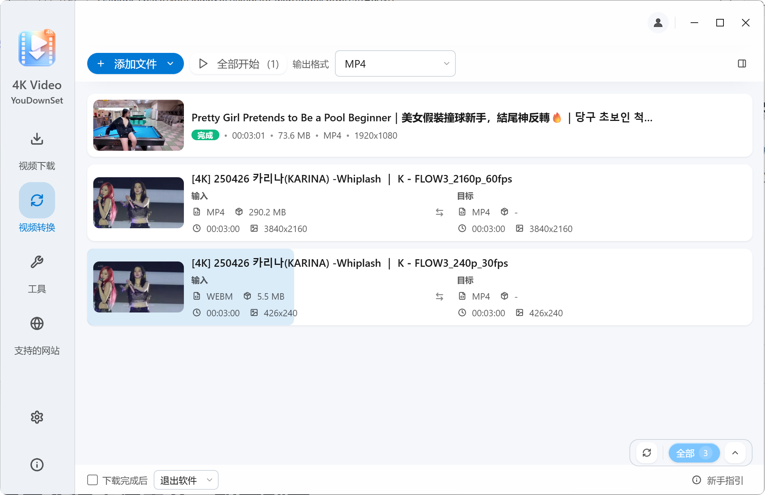
Task: Open the MP4 output format dropdown
Action: [x=395, y=63]
